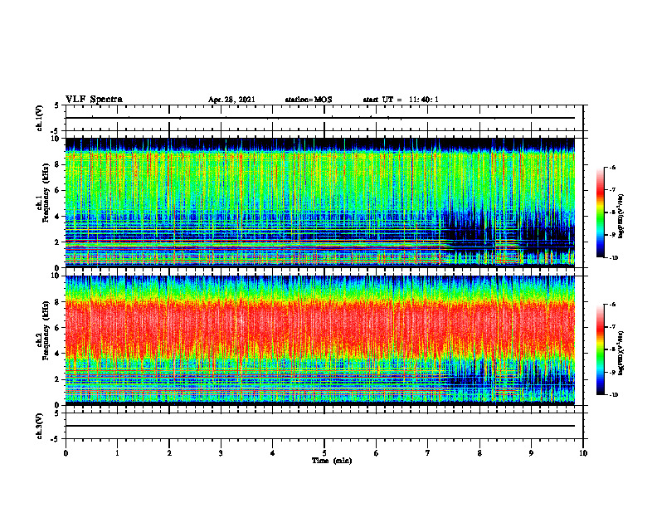The width and height of the screenshot is (657, 508).
Task: Click the ch.3 voltage trace line
Action: tap(320, 426)
